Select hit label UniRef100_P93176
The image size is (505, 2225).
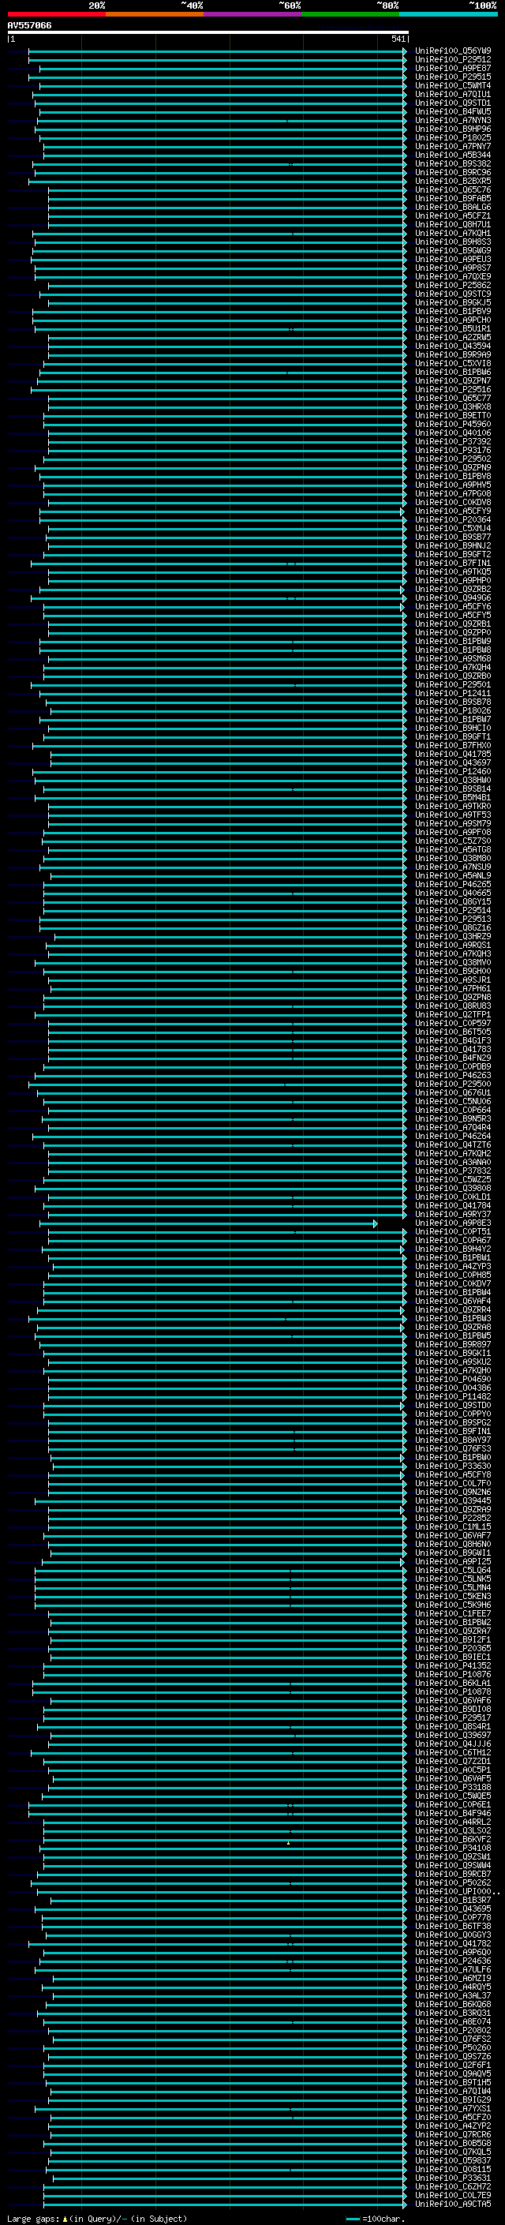[x=453, y=450]
